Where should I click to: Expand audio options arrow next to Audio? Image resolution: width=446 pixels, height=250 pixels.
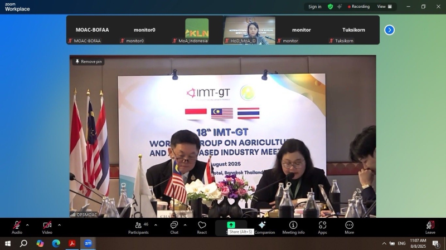pyautogui.click(x=27, y=225)
